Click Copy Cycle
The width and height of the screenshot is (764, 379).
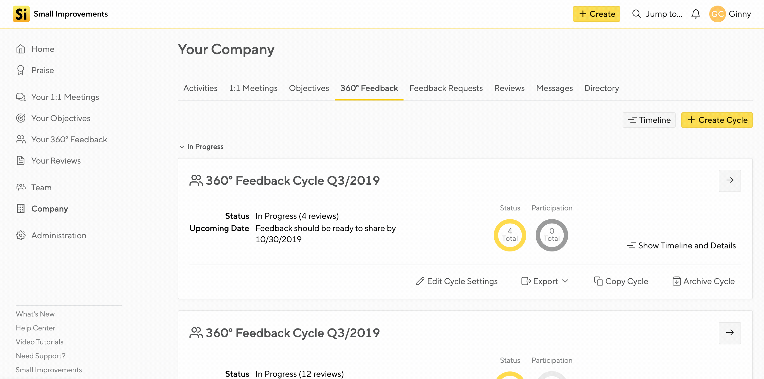621,281
